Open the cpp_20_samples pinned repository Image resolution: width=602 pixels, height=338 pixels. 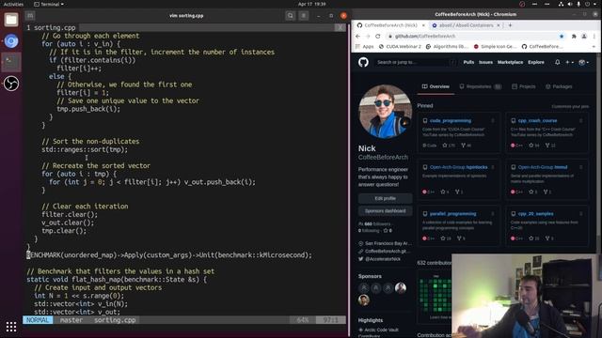(535, 214)
